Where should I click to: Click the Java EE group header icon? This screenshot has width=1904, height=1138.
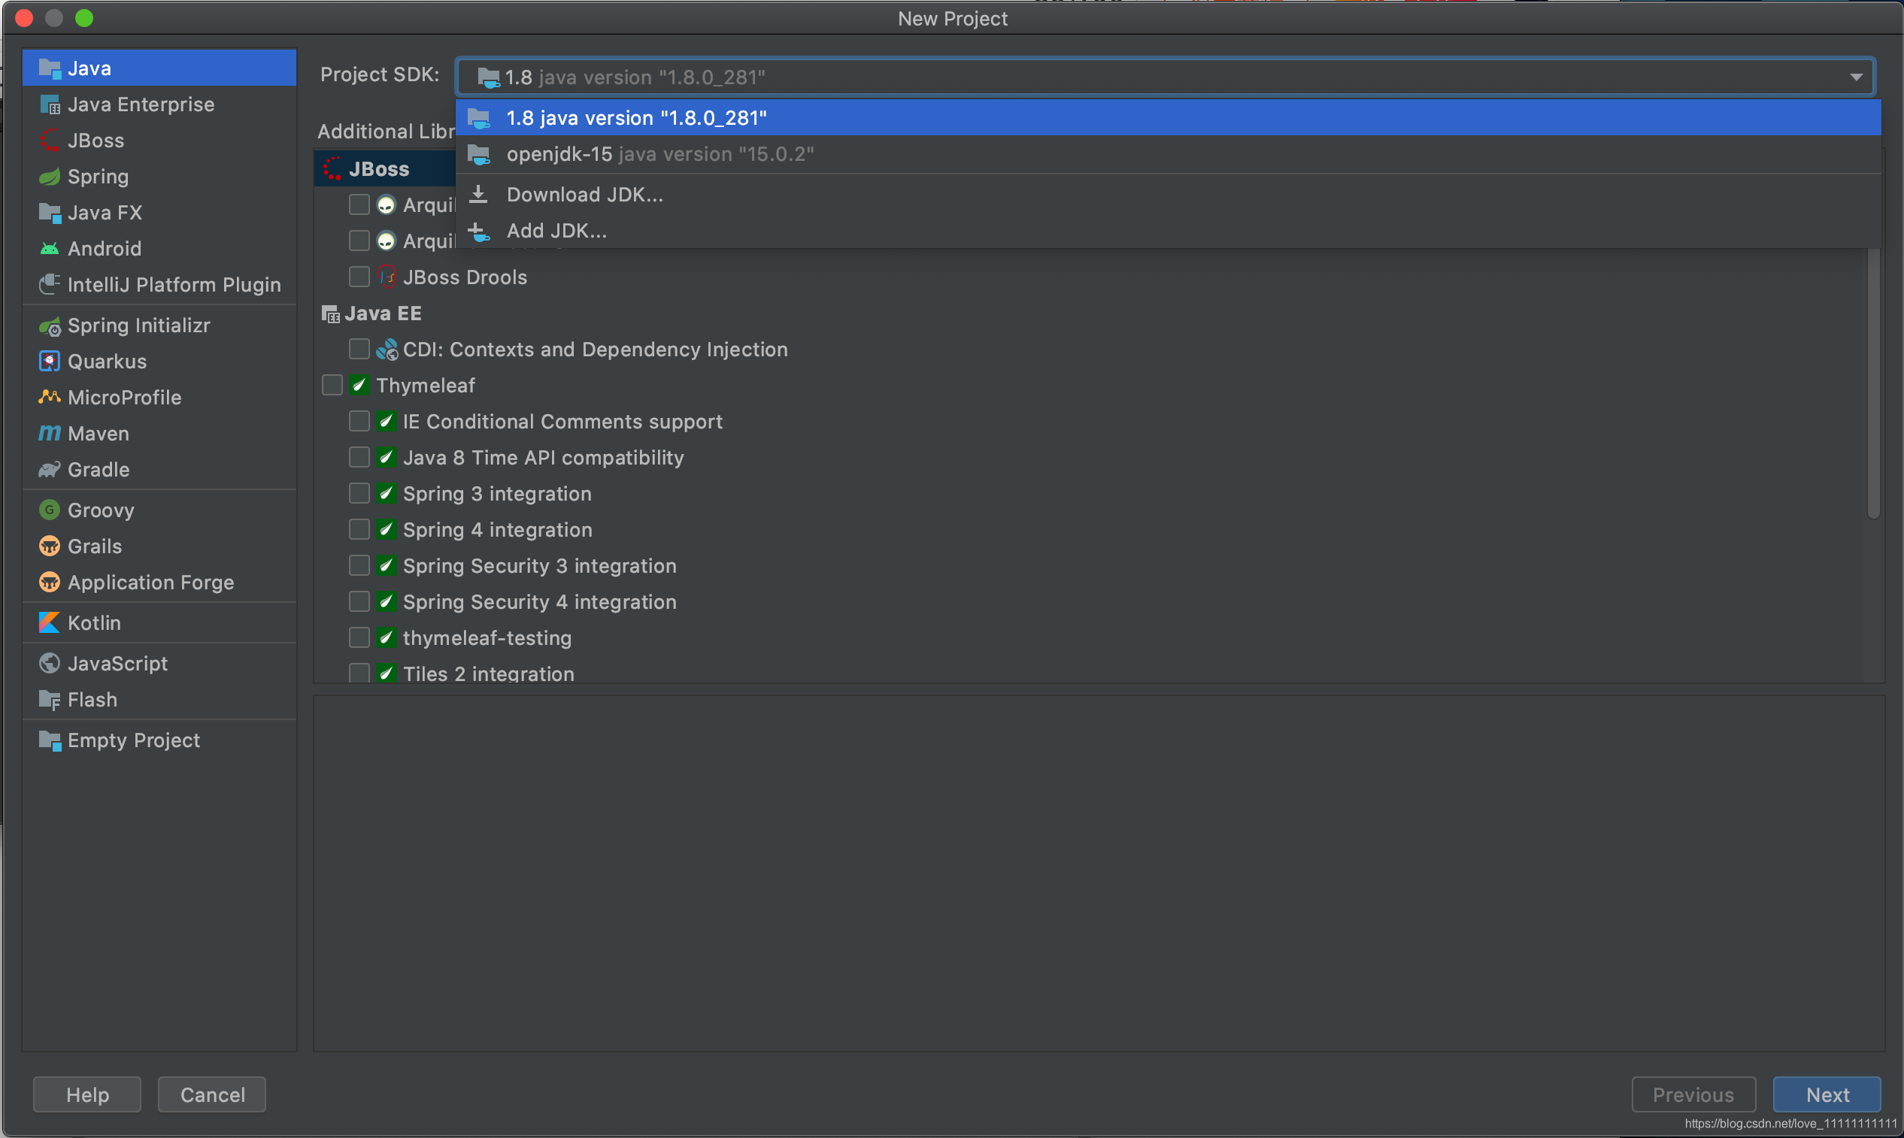pyautogui.click(x=331, y=313)
